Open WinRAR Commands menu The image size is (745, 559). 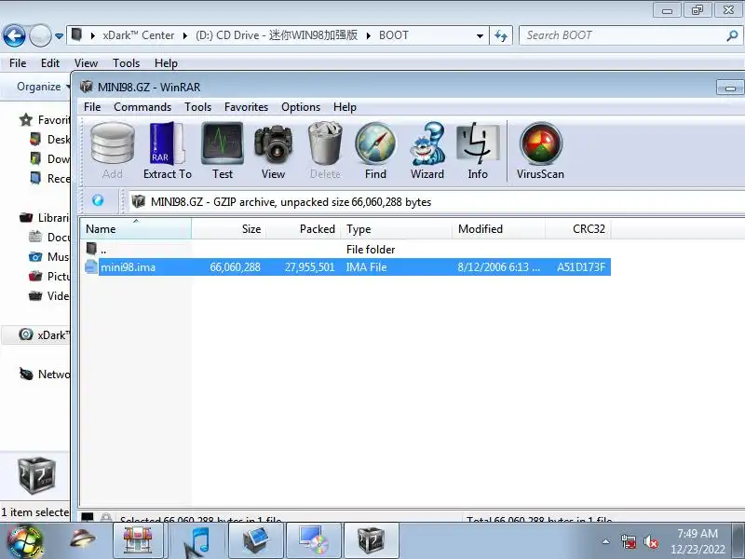click(142, 107)
